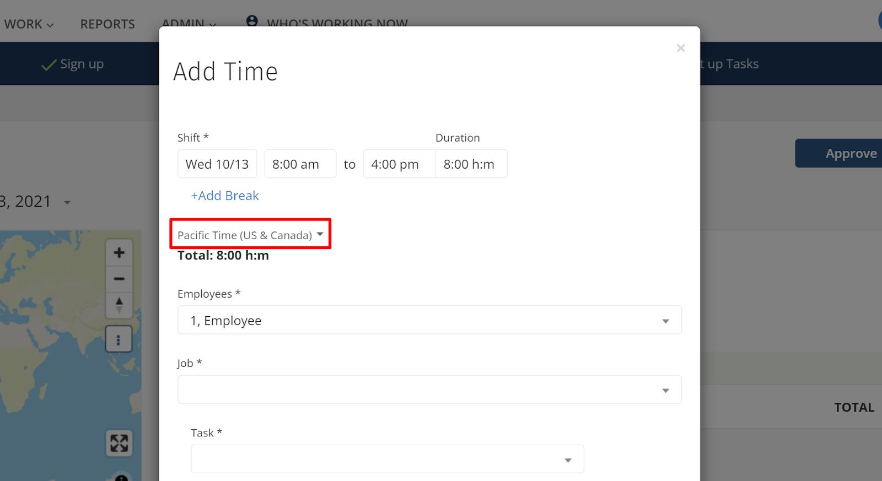This screenshot has width=882, height=481.
Task: Open the WORK menu
Action: (29, 24)
